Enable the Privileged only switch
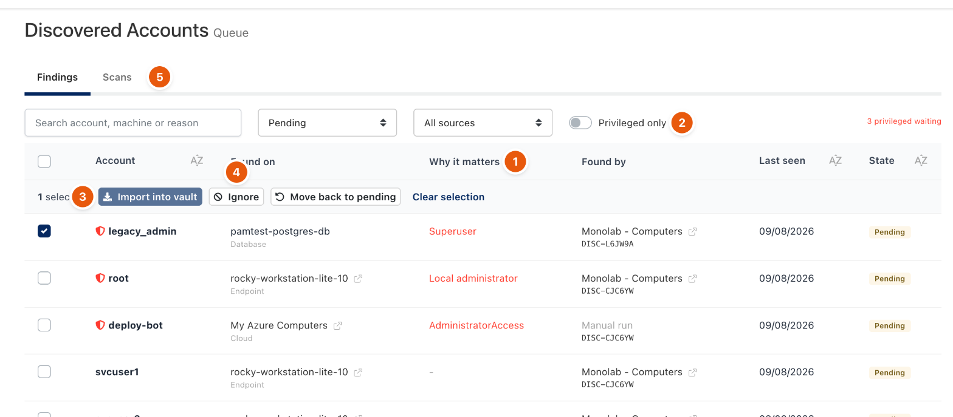This screenshot has height=417, width=953. 580,123
